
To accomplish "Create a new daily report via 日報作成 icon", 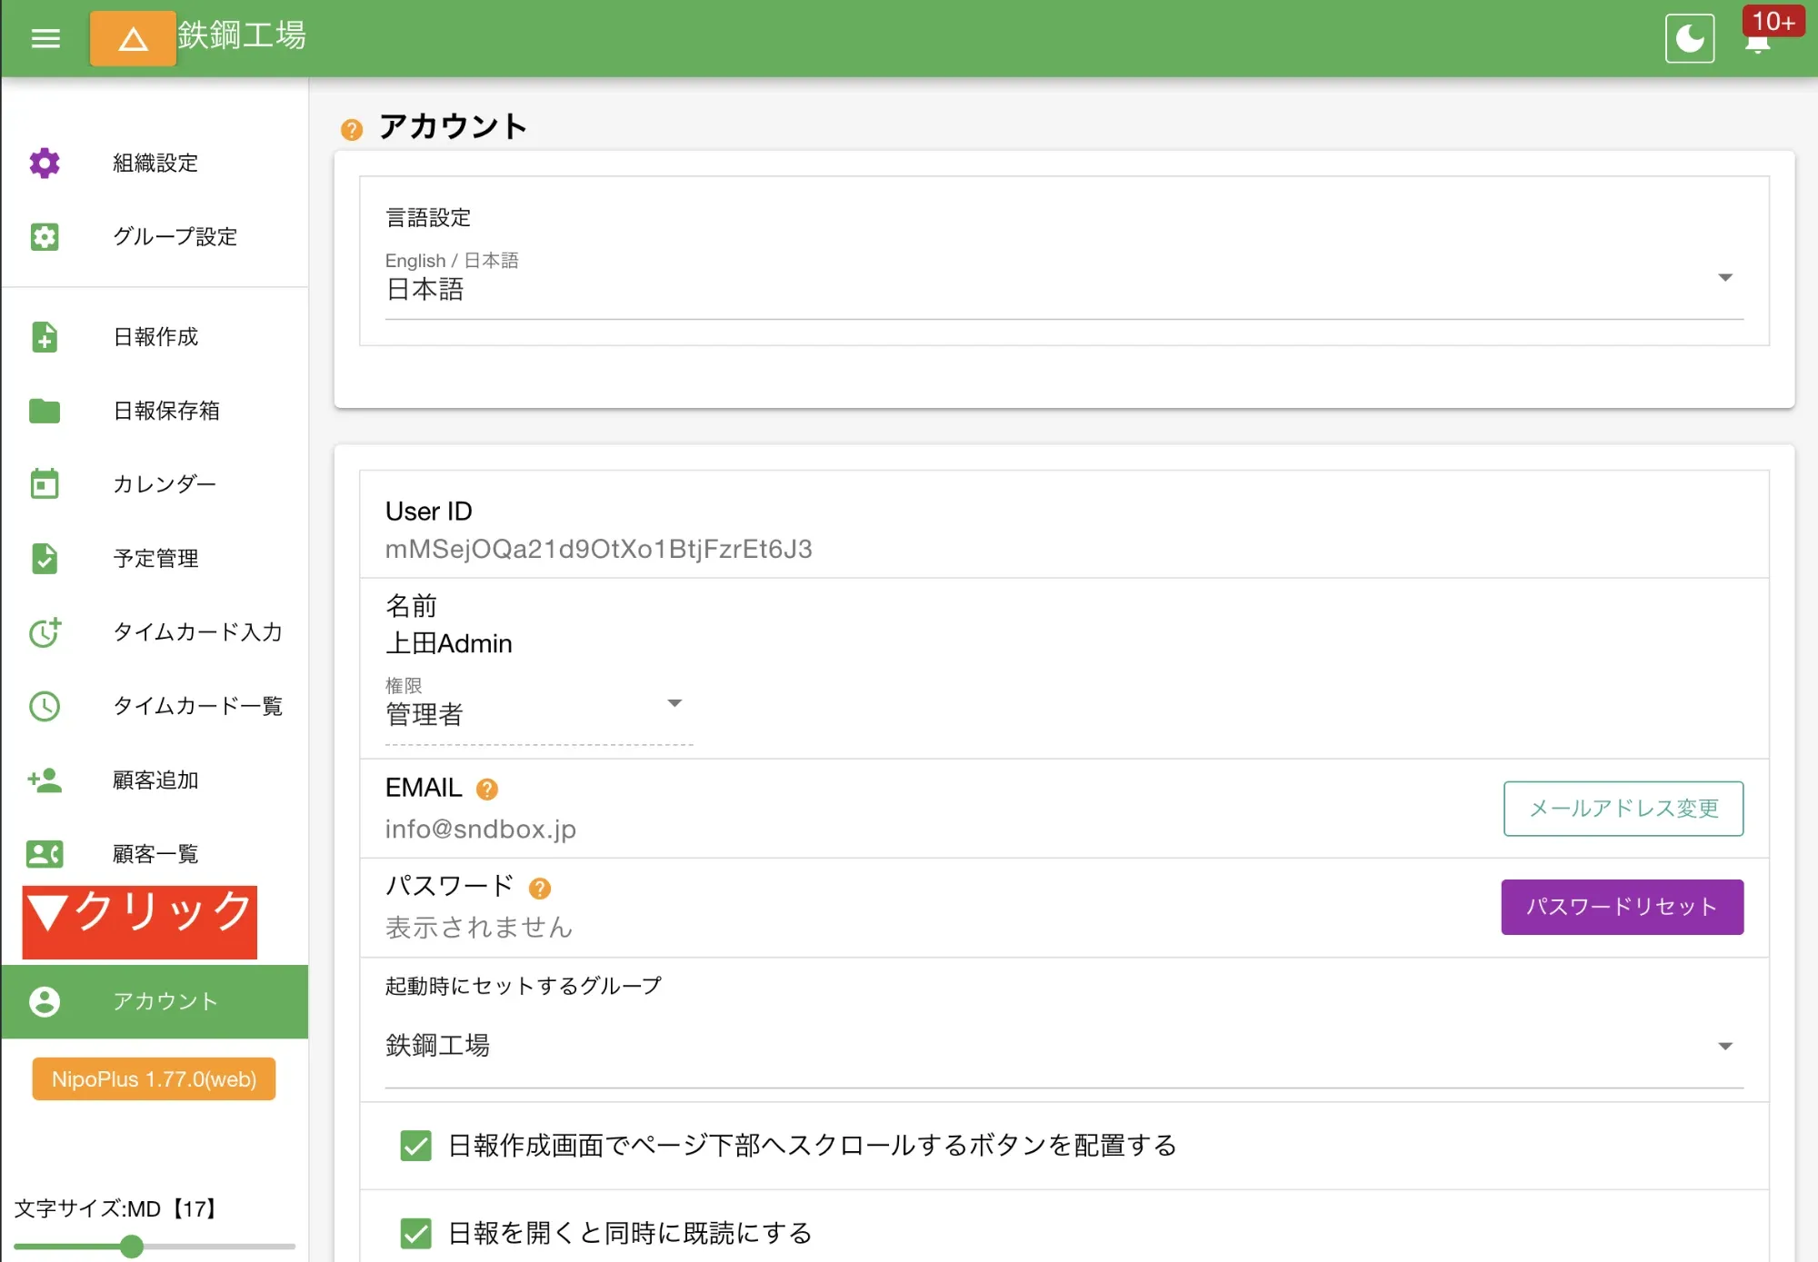I will coord(45,337).
